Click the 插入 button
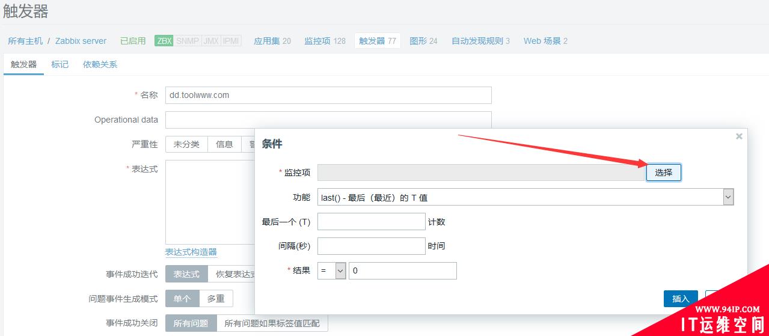The width and height of the screenshot is (769, 336). (x=681, y=299)
